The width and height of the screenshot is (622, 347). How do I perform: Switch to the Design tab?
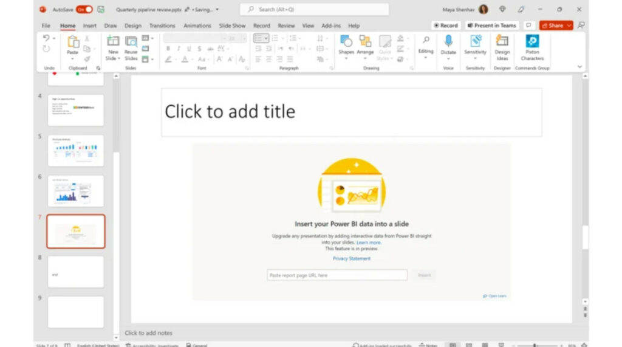pos(133,26)
